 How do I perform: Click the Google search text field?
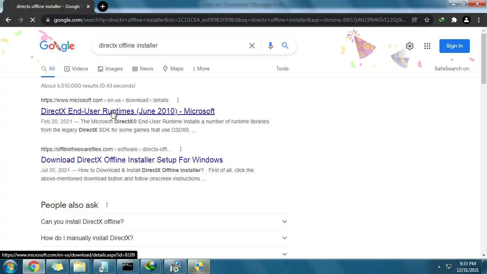171,46
